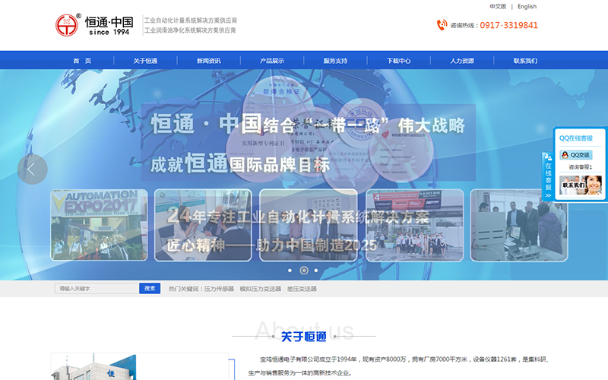Click slogan 工业润滑油净化系统解决方案供应商
The height and width of the screenshot is (380, 608).
click(x=190, y=30)
